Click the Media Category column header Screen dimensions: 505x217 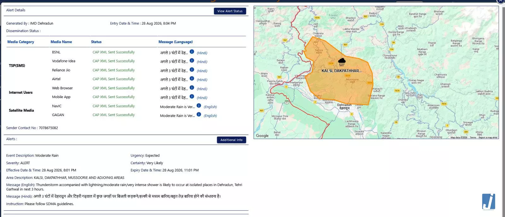(x=21, y=42)
